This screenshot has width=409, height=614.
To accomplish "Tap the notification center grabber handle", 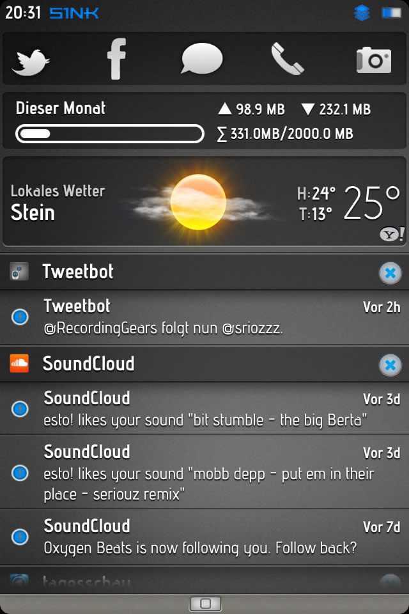I will 205,603.
